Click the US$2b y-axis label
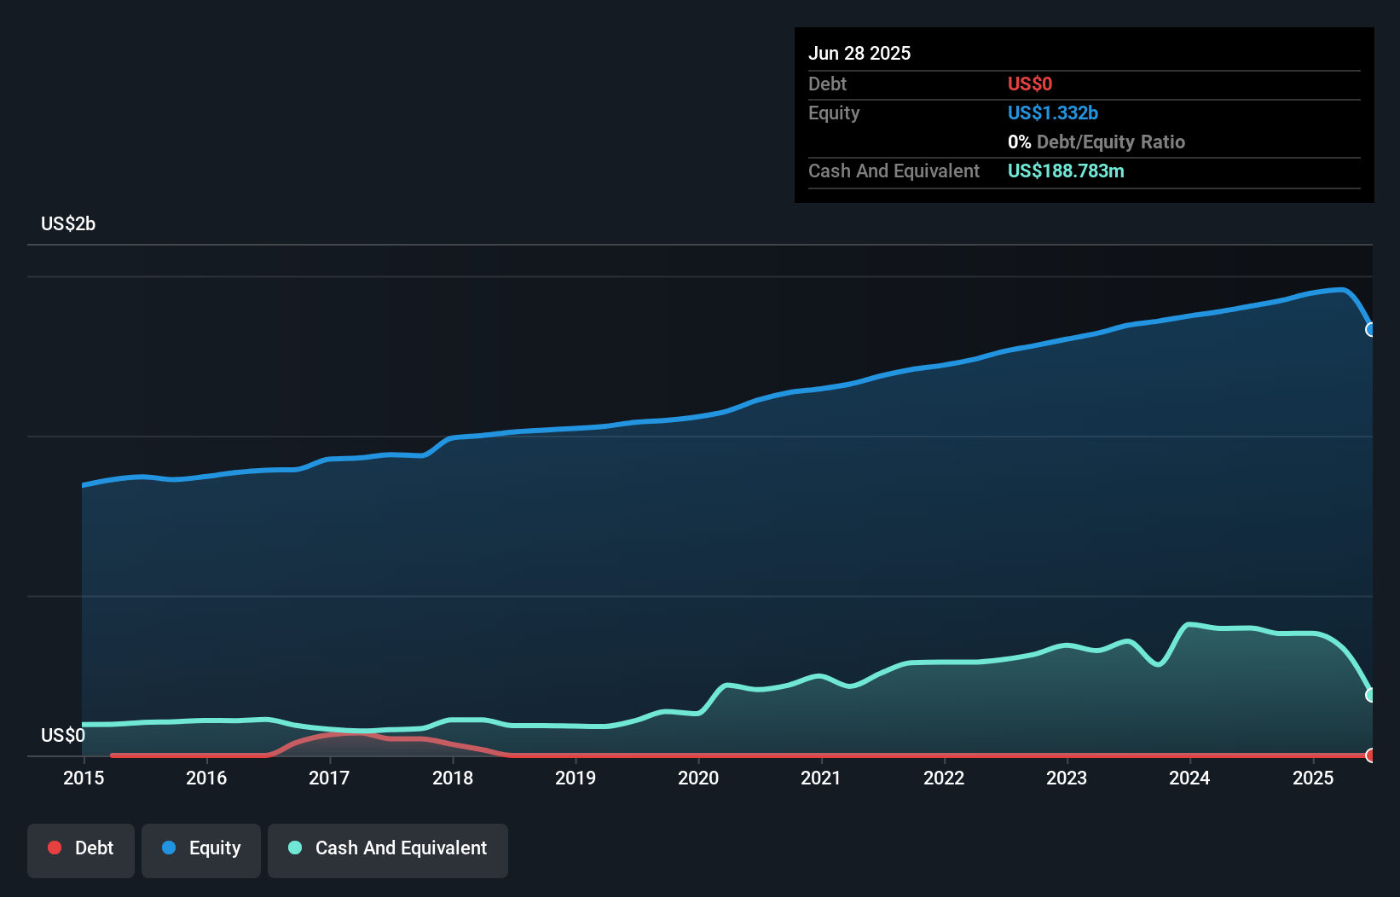1400x897 pixels. (x=68, y=224)
